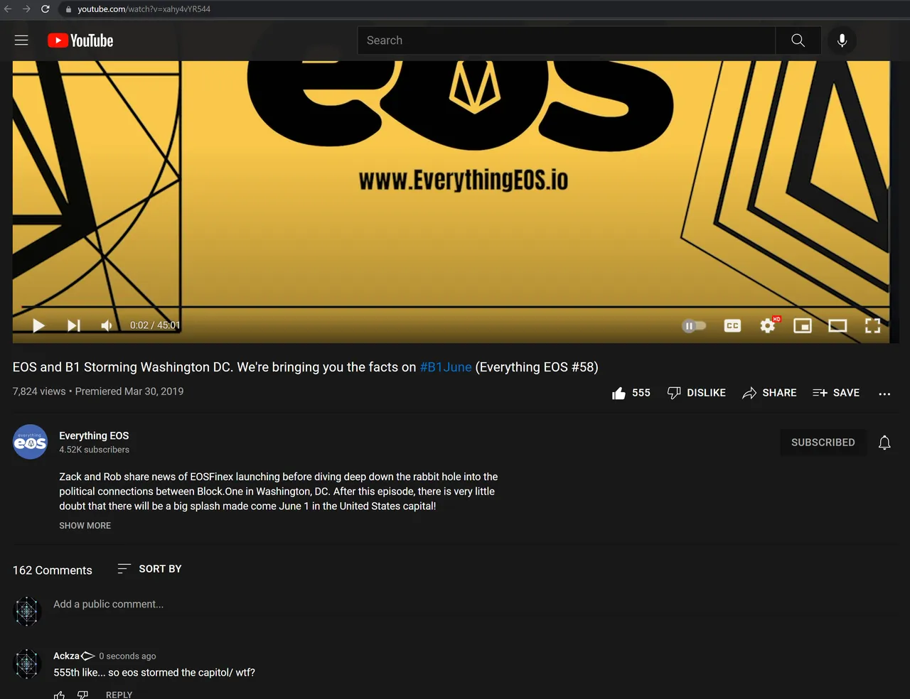The height and width of the screenshot is (699, 910).
Task: Toggle the notification bell
Action: click(884, 443)
